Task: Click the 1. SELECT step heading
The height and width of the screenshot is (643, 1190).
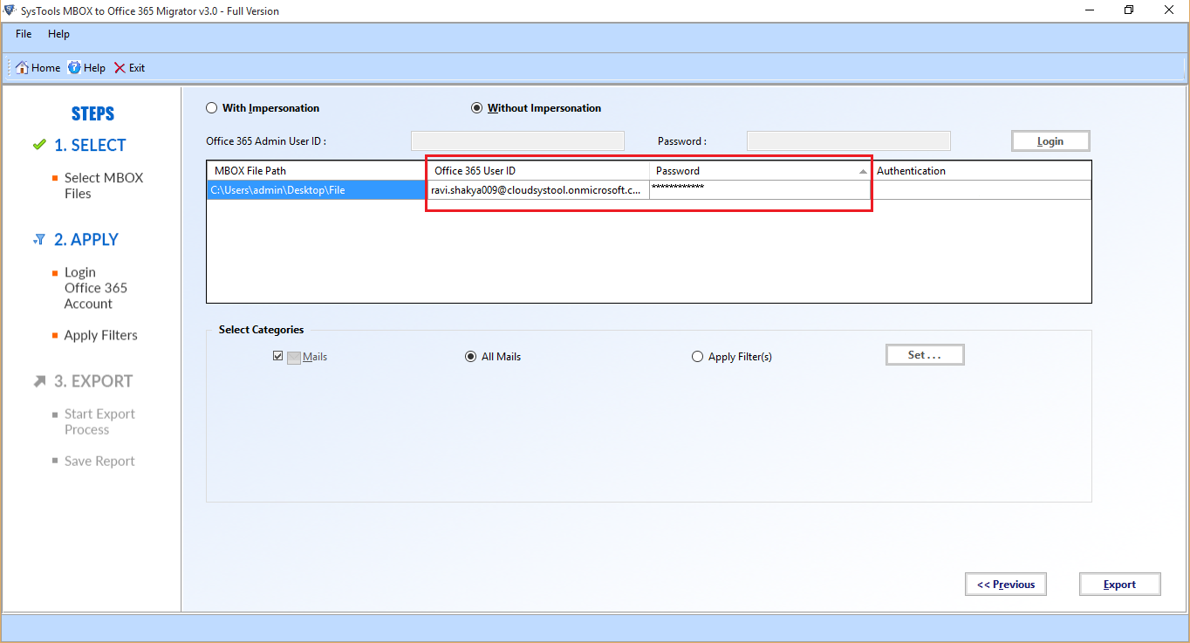Action: (90, 146)
